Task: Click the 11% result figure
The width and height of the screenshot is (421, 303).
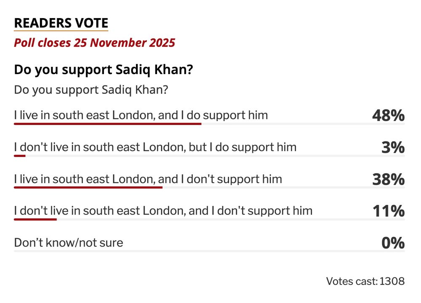Action: pos(389,211)
